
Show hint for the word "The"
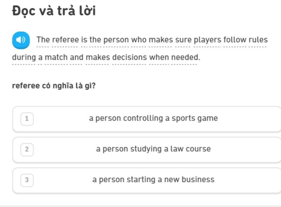coord(43,40)
